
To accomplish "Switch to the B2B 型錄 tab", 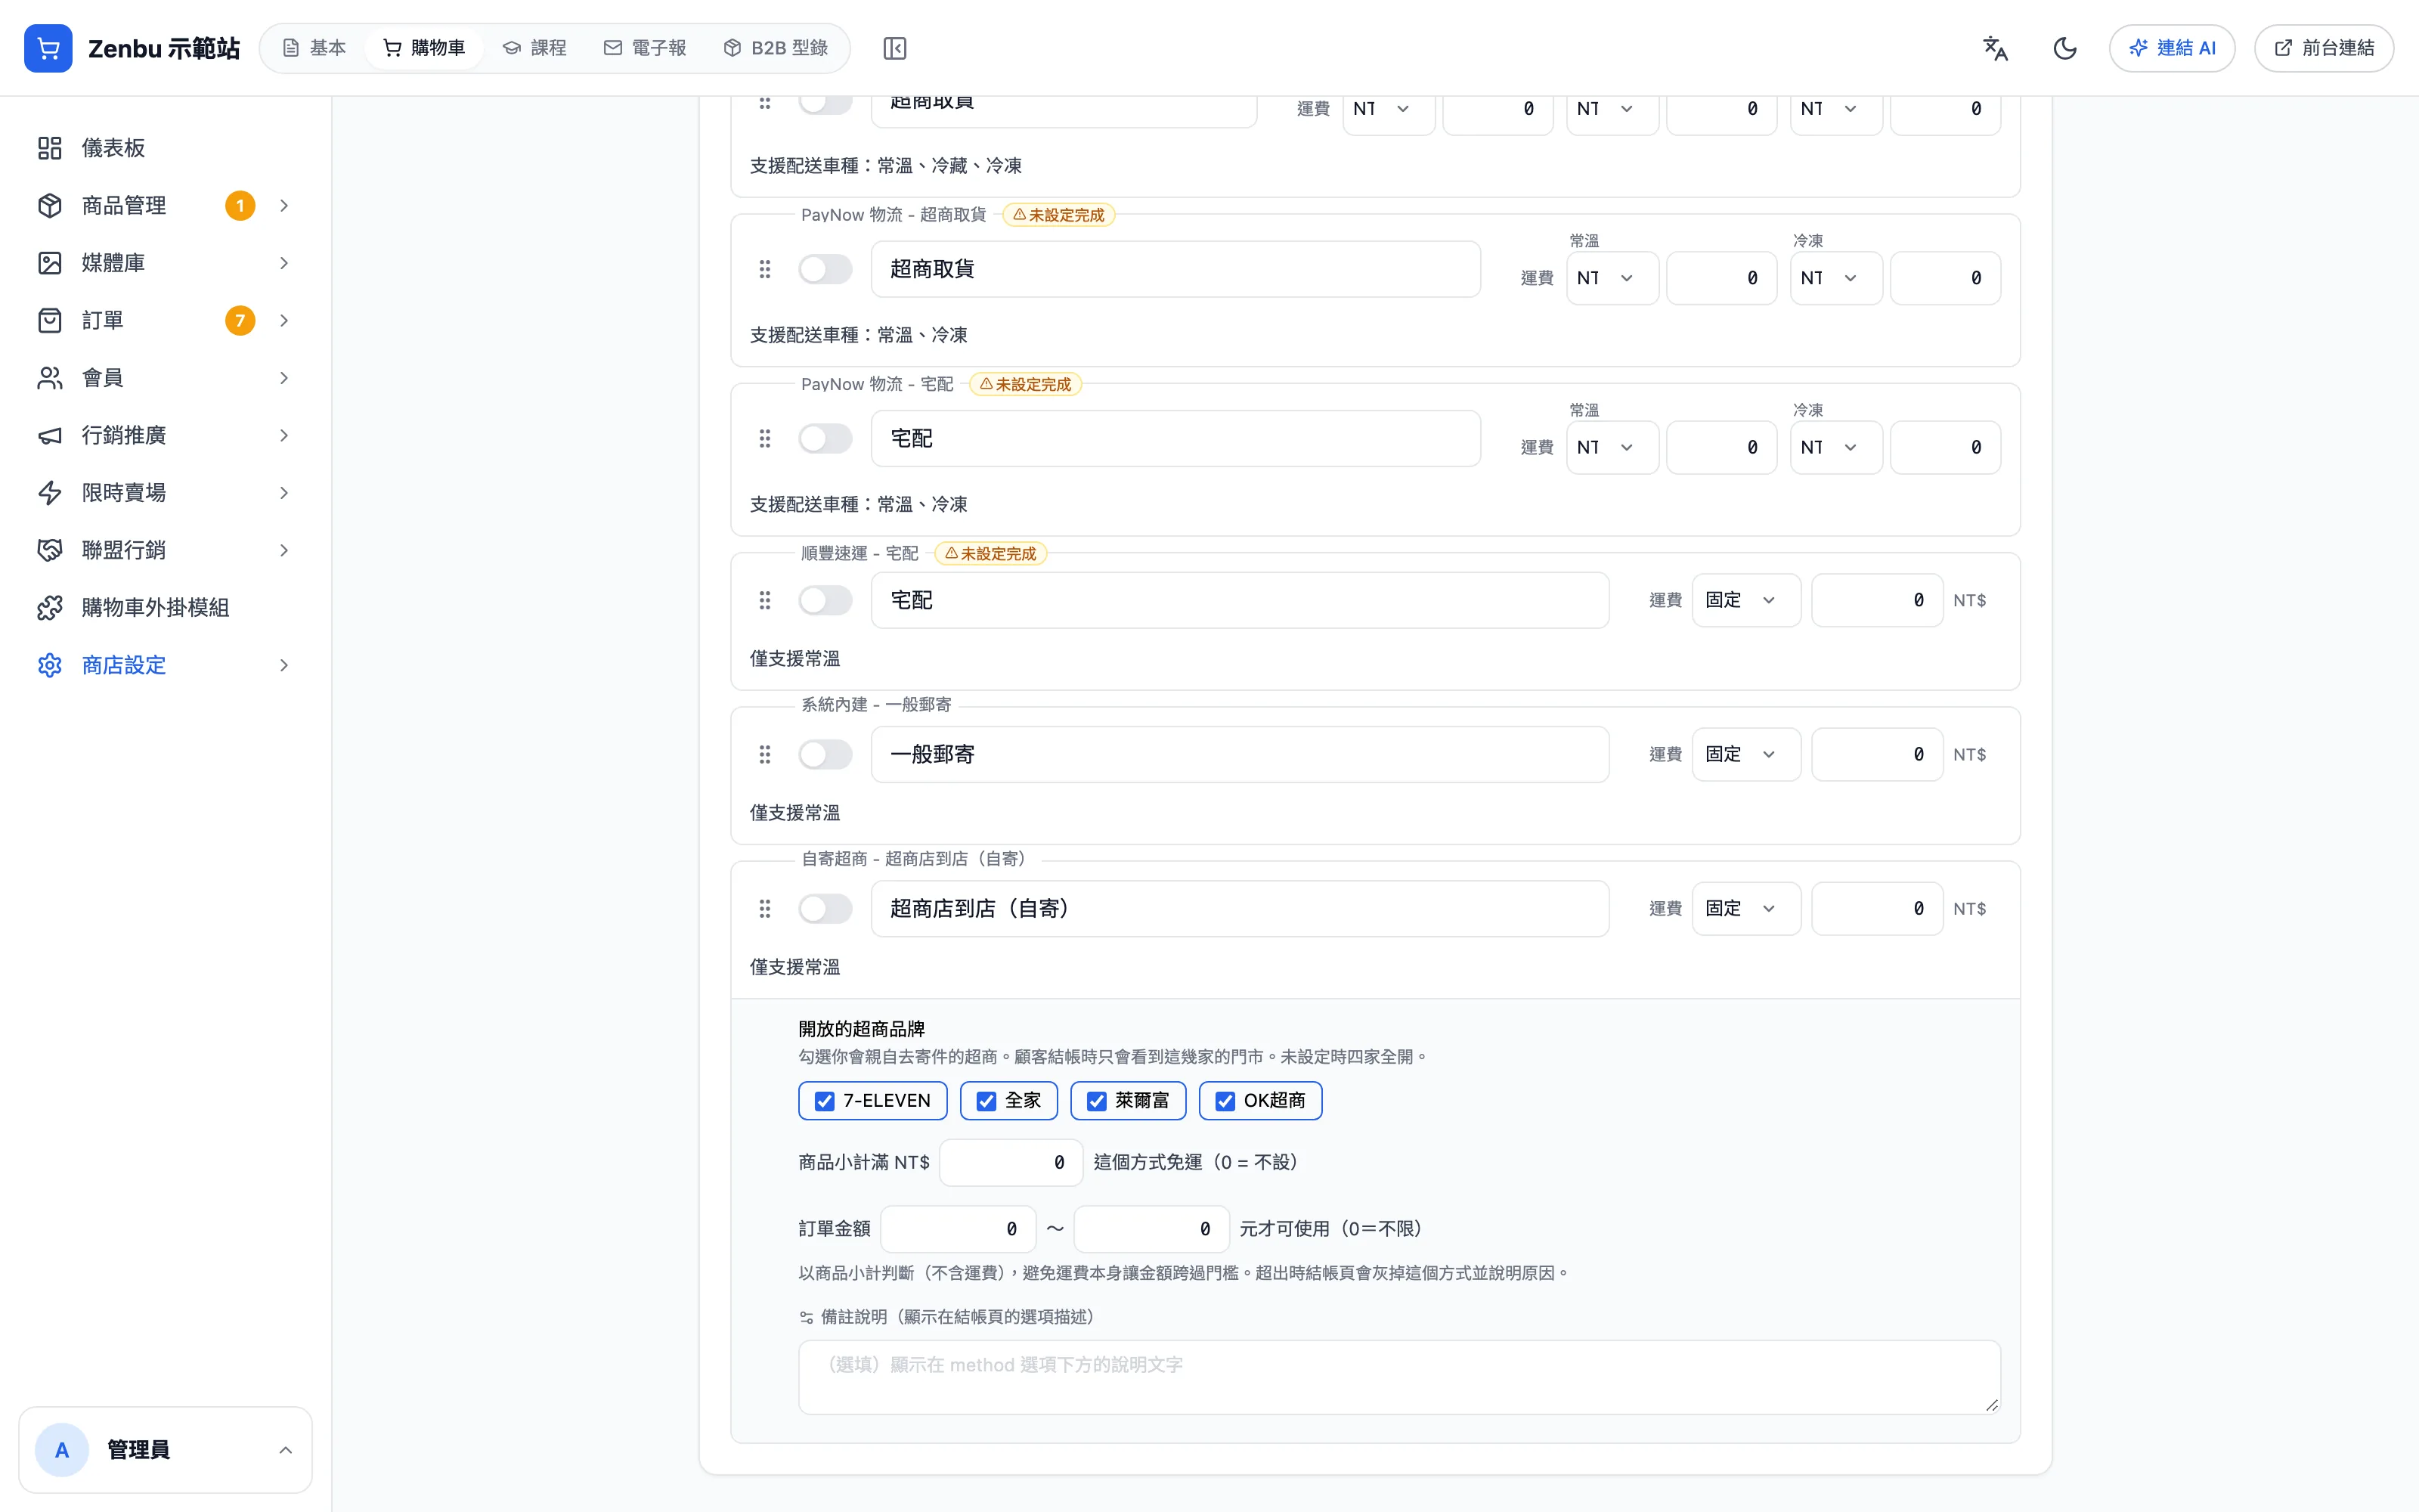I will [775, 48].
